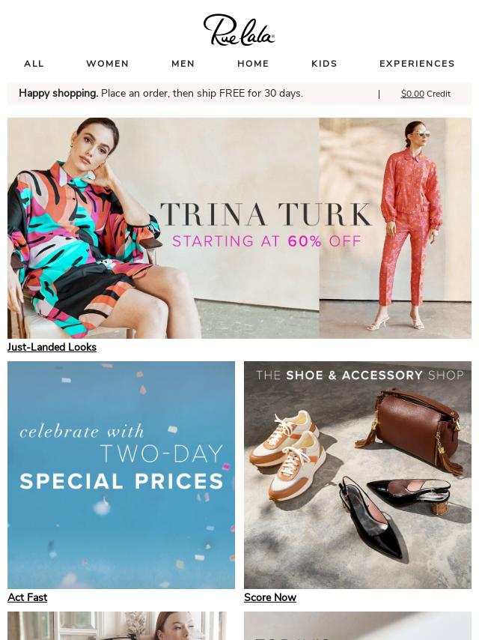
Task: Open the ALL category menu
Action: [x=34, y=64]
